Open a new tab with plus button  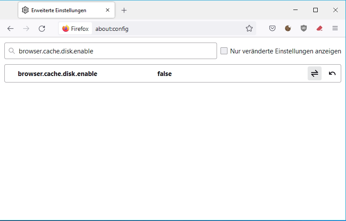pyautogui.click(x=124, y=10)
